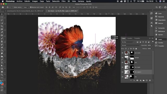The width and height of the screenshot is (167, 94).
Task: Select the Zoom tool
Action: pyautogui.click(x=2, y=75)
